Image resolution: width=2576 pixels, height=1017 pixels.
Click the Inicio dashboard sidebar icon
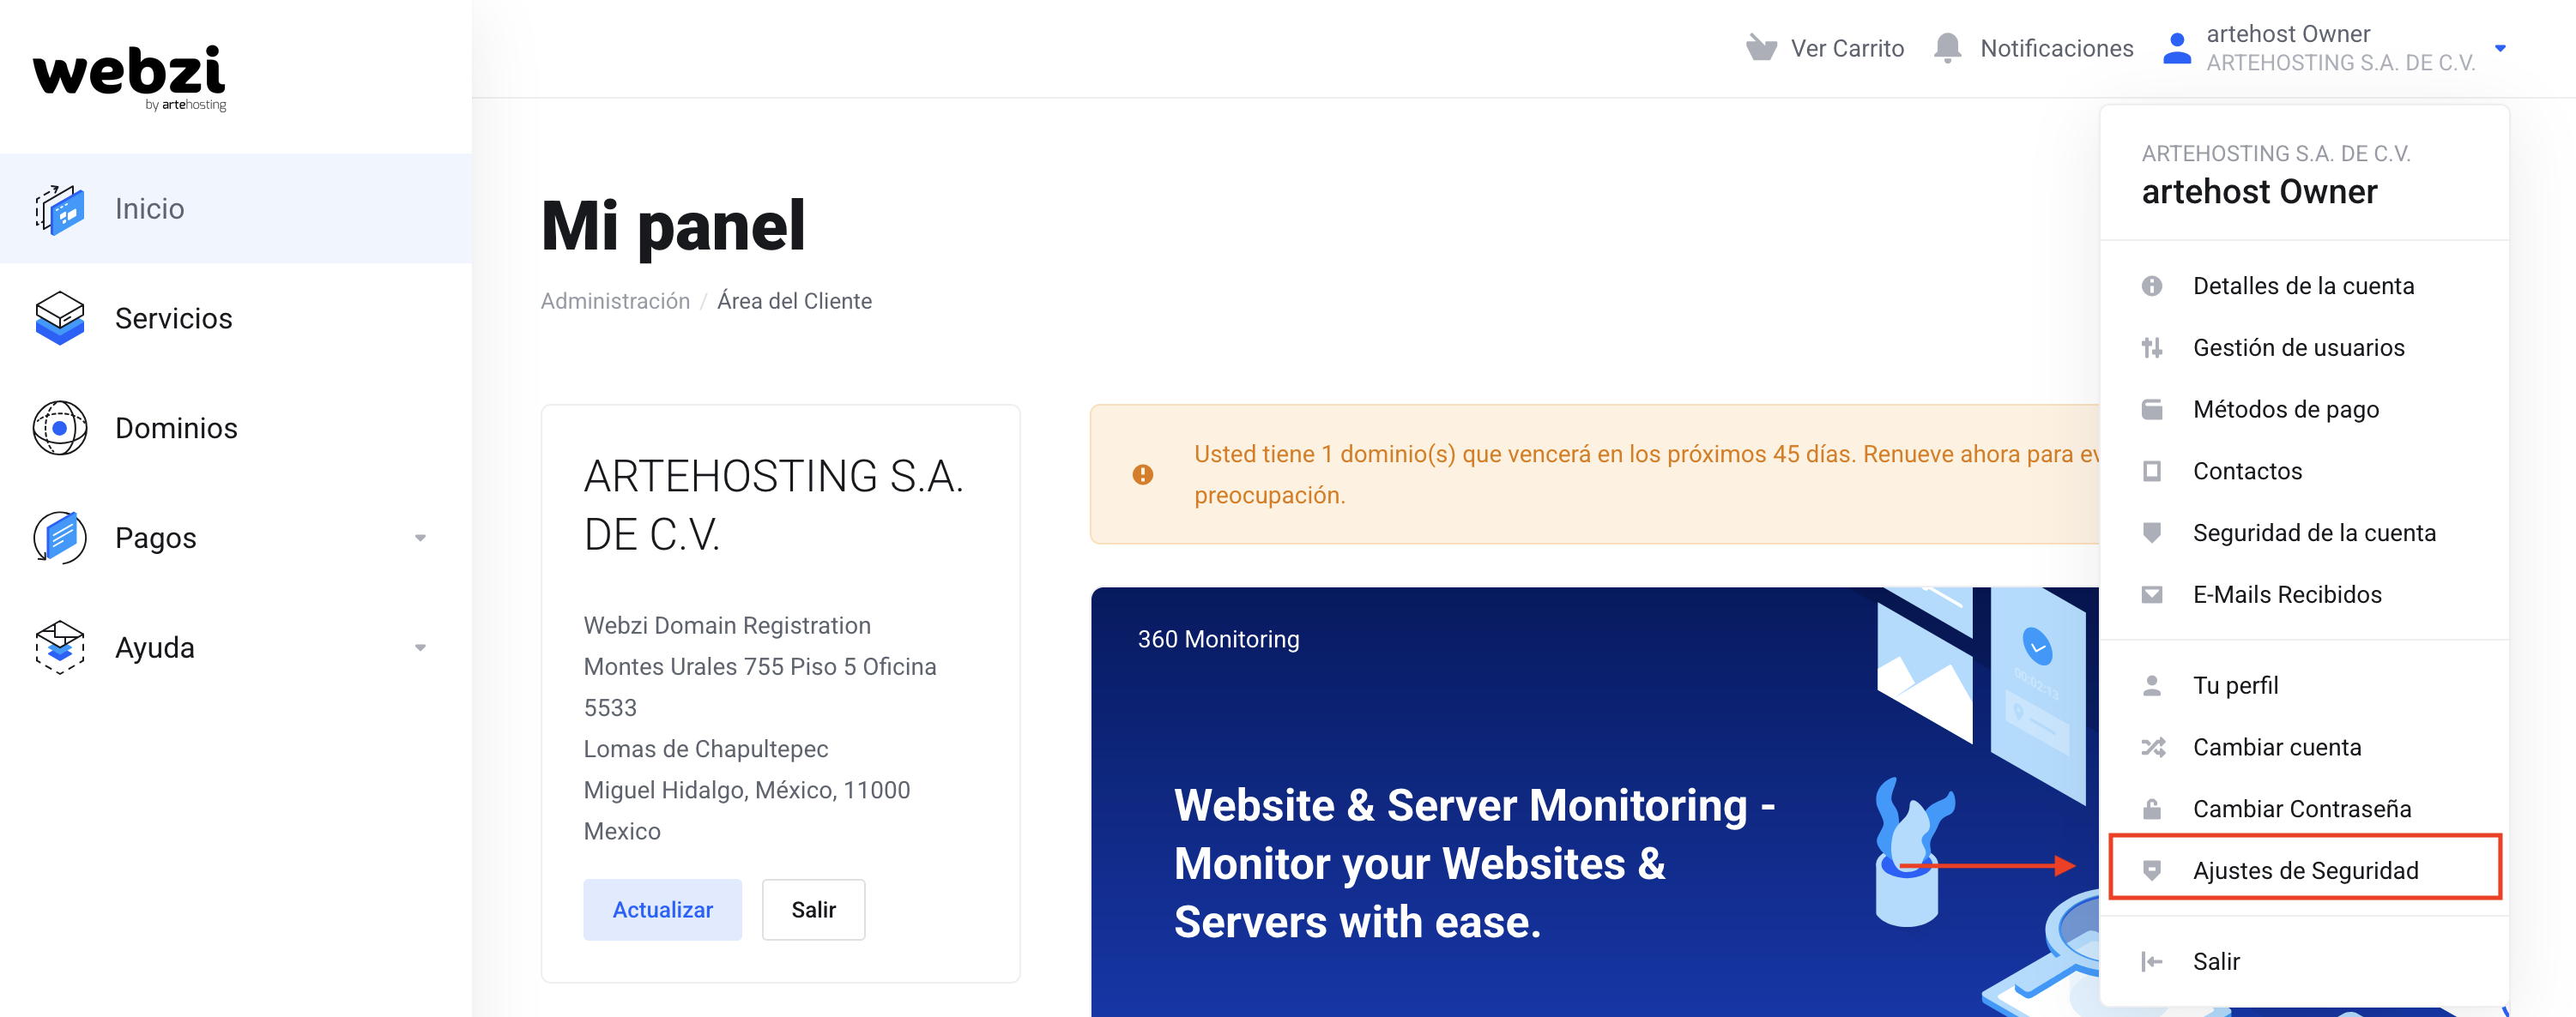[60, 208]
